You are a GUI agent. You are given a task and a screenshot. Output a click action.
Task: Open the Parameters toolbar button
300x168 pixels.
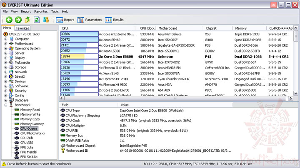click(x=90, y=20)
